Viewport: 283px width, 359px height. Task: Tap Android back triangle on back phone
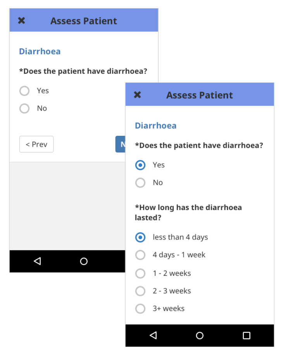coord(38,261)
